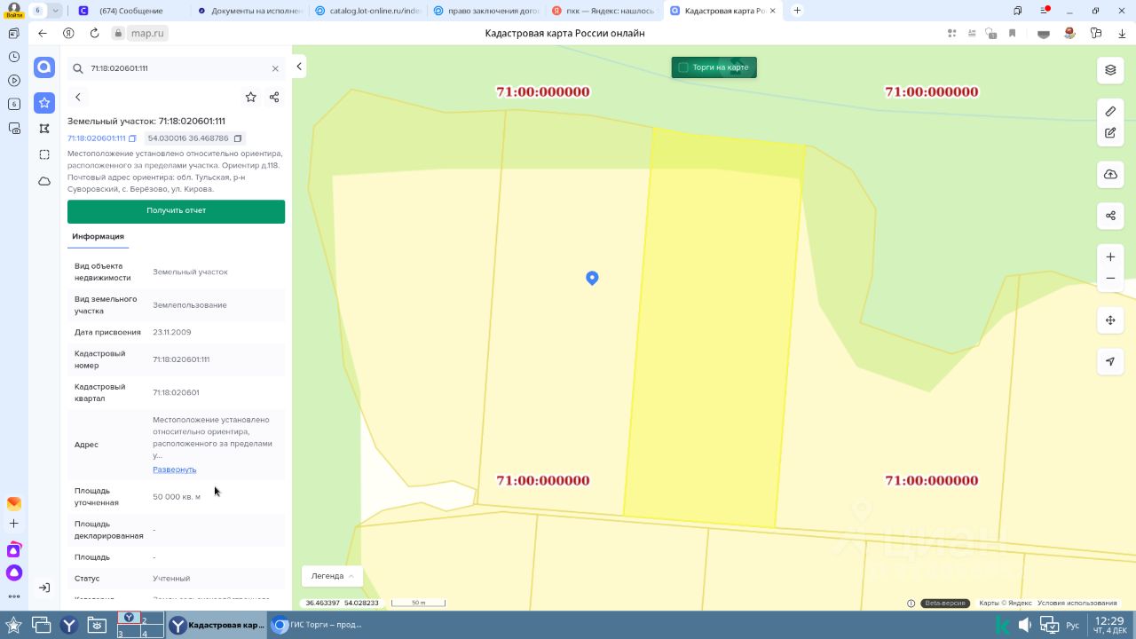Copy coordinates 54.030016 36.468786 icon
1136x639 pixels.
click(238, 138)
